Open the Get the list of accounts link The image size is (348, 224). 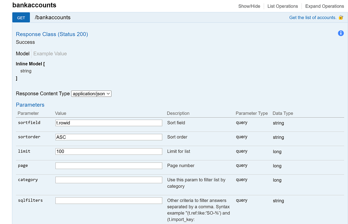[x=313, y=17]
